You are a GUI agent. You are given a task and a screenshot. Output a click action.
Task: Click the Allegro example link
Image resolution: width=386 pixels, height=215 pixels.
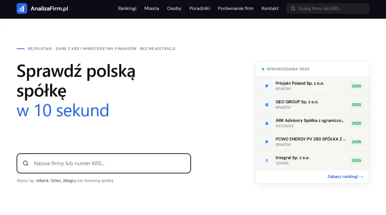pyautogui.click(x=69, y=180)
